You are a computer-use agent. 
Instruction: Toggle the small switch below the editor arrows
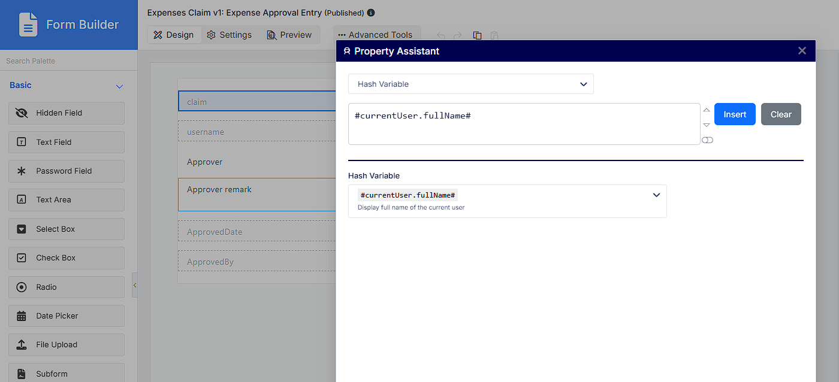[707, 140]
